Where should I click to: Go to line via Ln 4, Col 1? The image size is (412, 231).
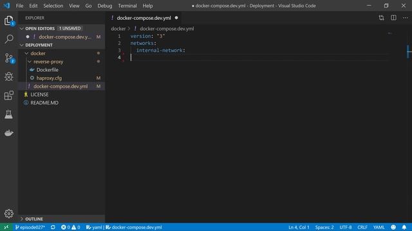coord(299,227)
